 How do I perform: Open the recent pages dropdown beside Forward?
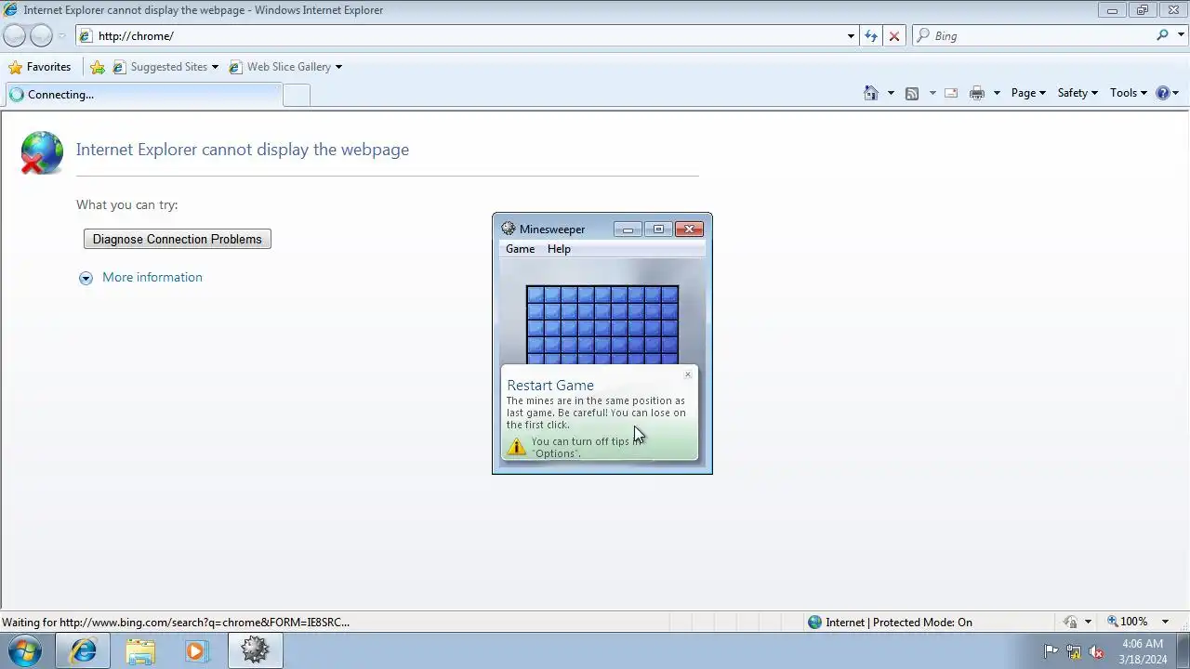pyautogui.click(x=62, y=36)
